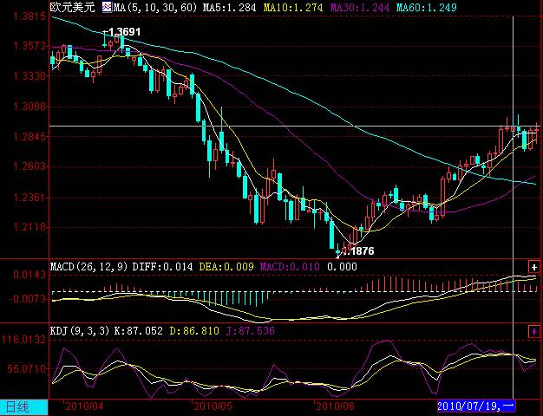Click the -0.0073 MACD axis label
543x416 pixels.
pos(27,299)
